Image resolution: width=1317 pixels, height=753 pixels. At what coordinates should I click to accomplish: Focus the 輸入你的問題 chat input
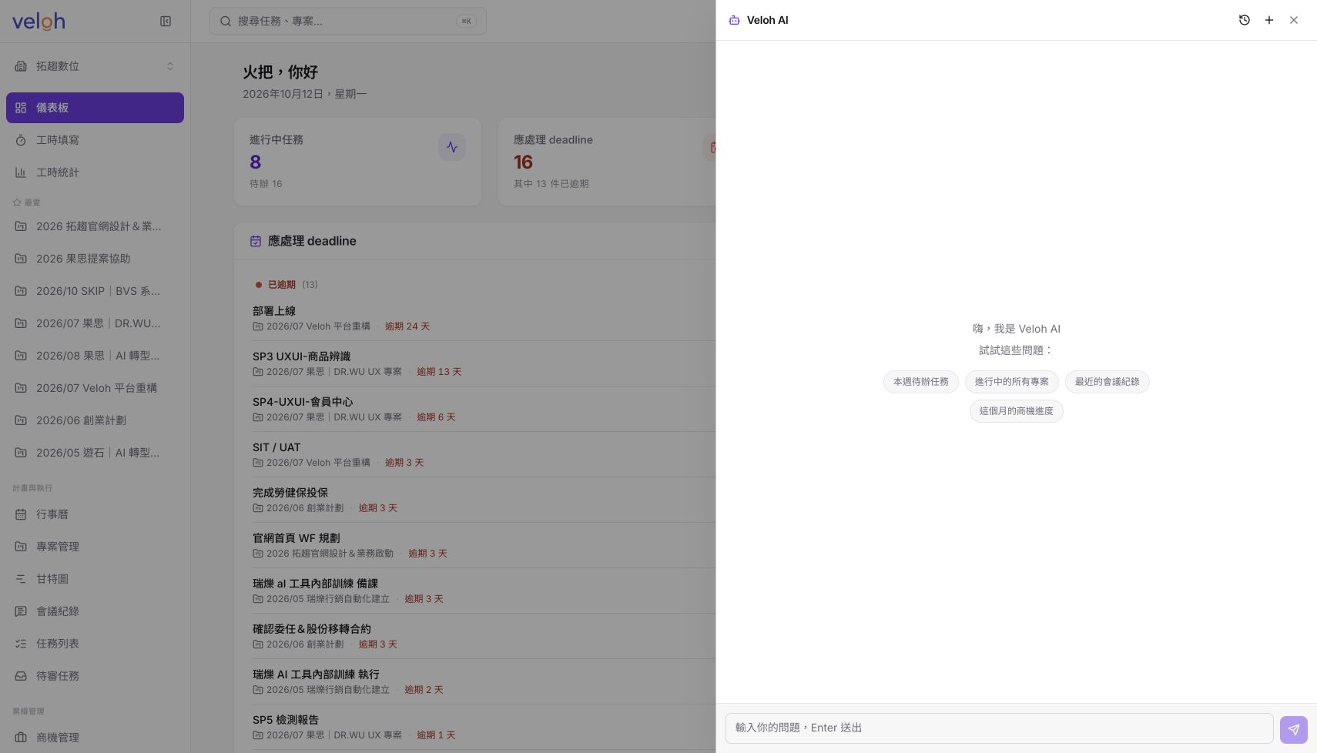pos(999,728)
